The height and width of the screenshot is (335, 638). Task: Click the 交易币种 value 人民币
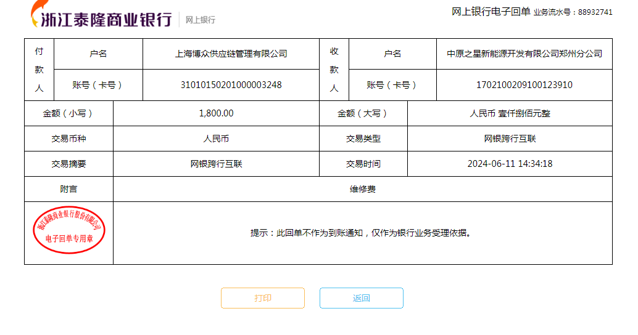pyautogui.click(x=216, y=139)
